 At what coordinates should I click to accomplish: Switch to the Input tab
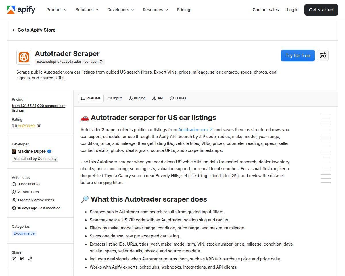click(115, 98)
